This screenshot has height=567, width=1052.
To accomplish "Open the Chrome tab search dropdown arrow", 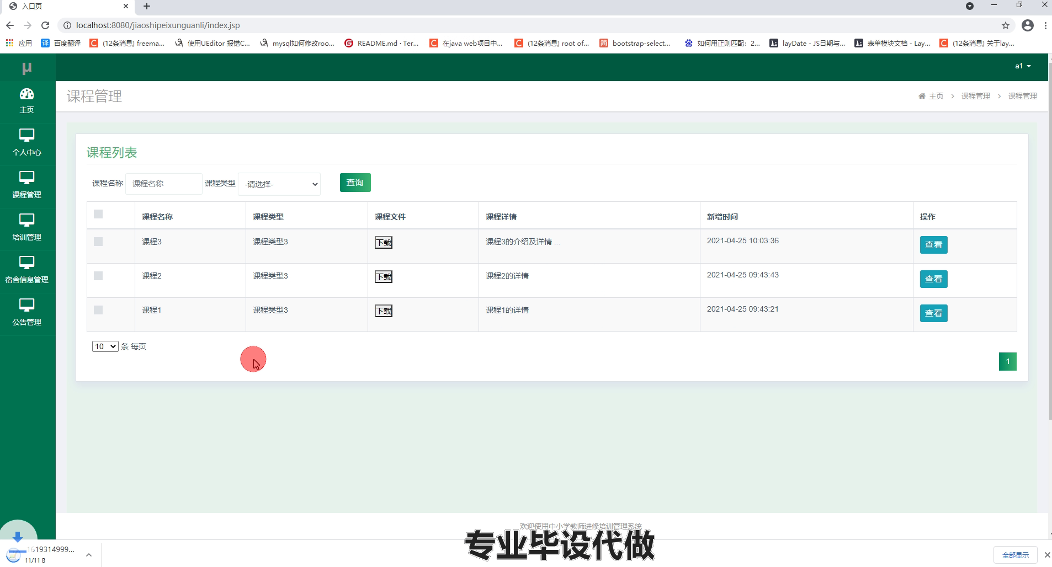I will [970, 6].
